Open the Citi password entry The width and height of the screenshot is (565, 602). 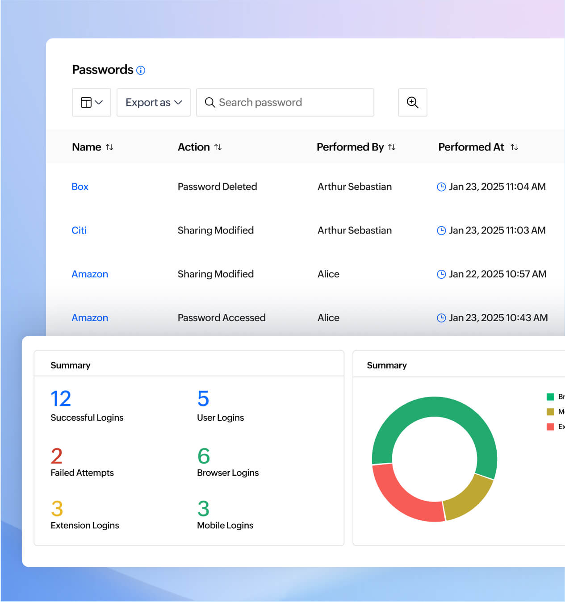(x=79, y=230)
